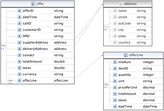164x111 pixels.
Task: Select the contact element icon
Action: pos(20,55)
